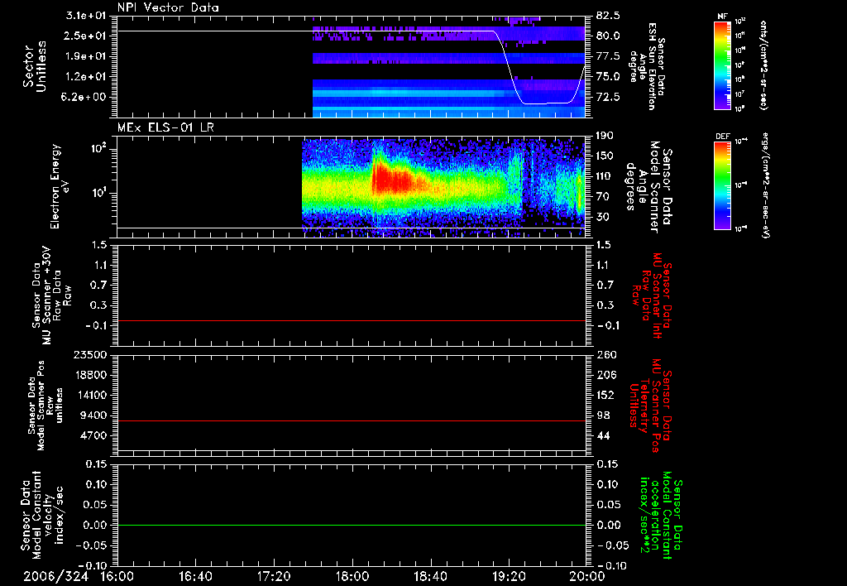Viewport: 847px width, 586px height.
Task: Click the 75.0 sun elevation tick label
Action: (x=608, y=77)
